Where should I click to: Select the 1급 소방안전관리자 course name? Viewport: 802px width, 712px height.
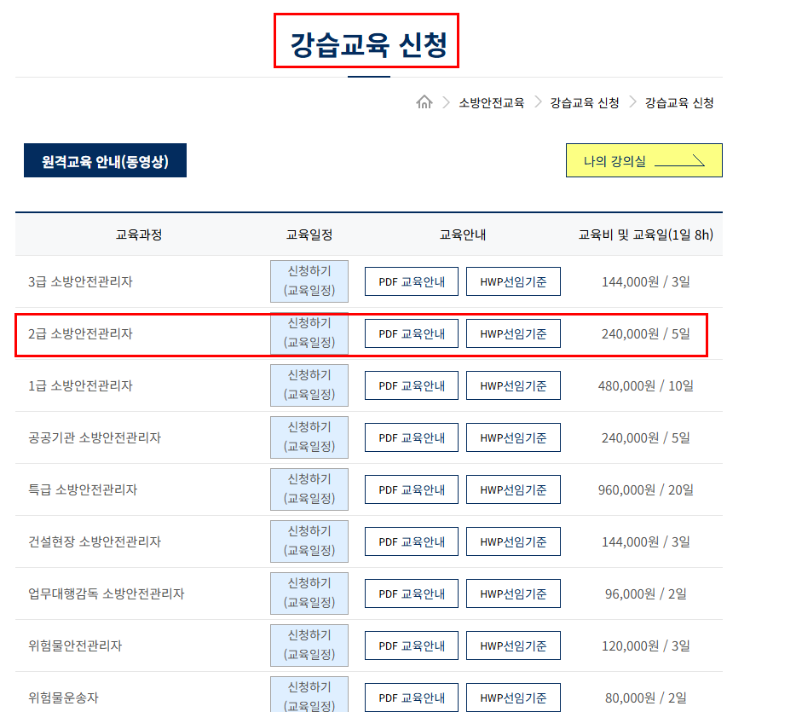[80, 385]
